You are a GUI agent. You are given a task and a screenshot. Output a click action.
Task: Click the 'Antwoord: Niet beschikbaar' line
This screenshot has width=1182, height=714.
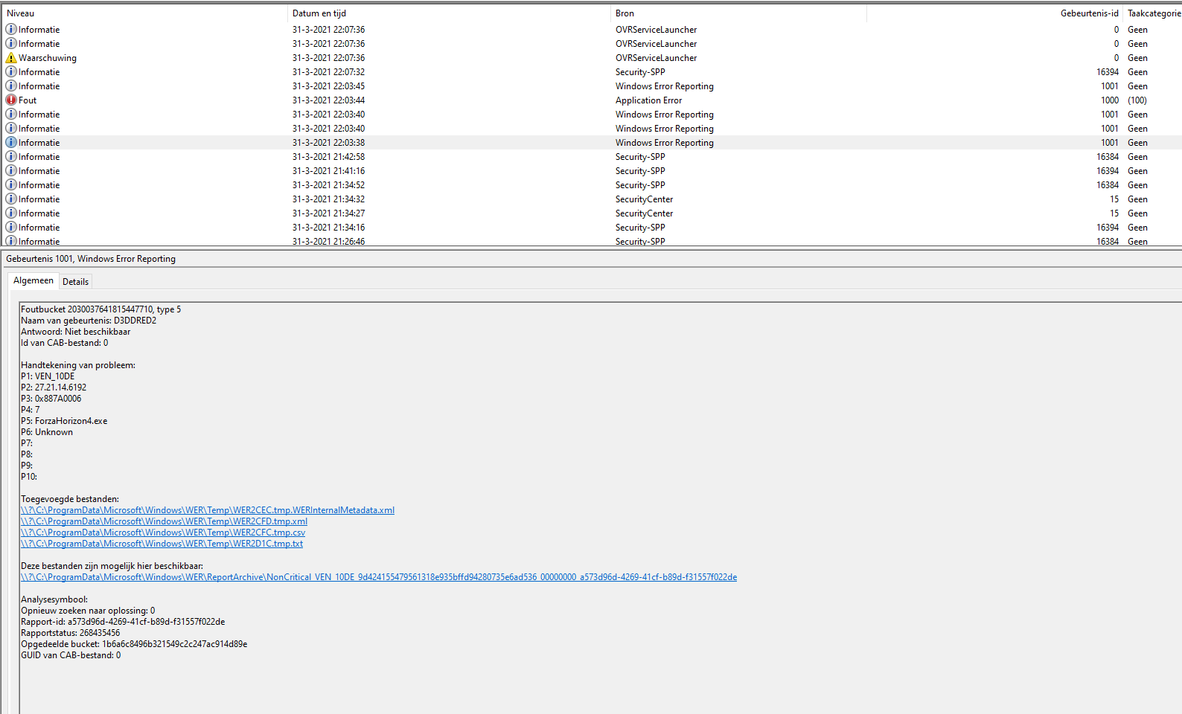coord(75,332)
